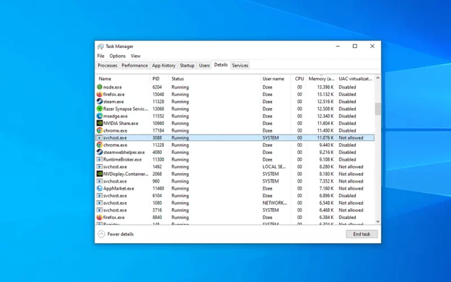
Task: Click PID value 11328
Action: click(158, 102)
